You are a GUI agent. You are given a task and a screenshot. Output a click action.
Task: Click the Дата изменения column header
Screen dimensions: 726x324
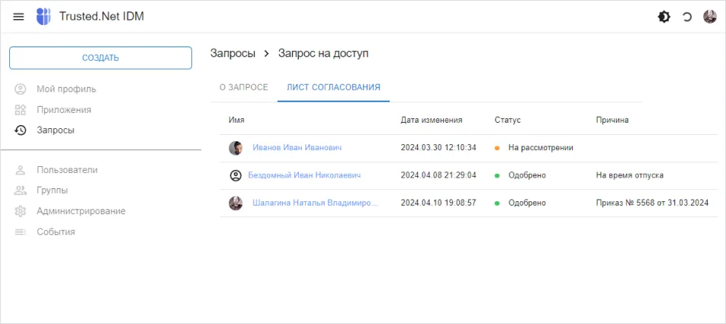[x=432, y=120]
